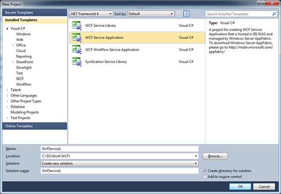Screen dimensions: 281x194
Task: Expand the Test Projects node
Action: pyautogui.click(x=7, y=118)
